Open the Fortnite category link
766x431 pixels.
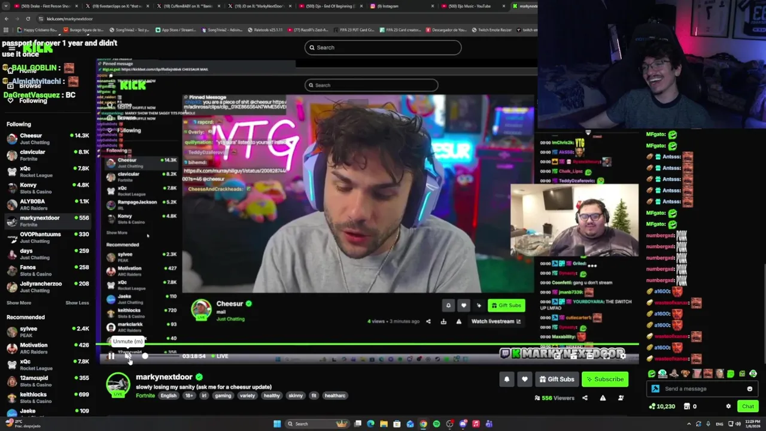[145, 396]
